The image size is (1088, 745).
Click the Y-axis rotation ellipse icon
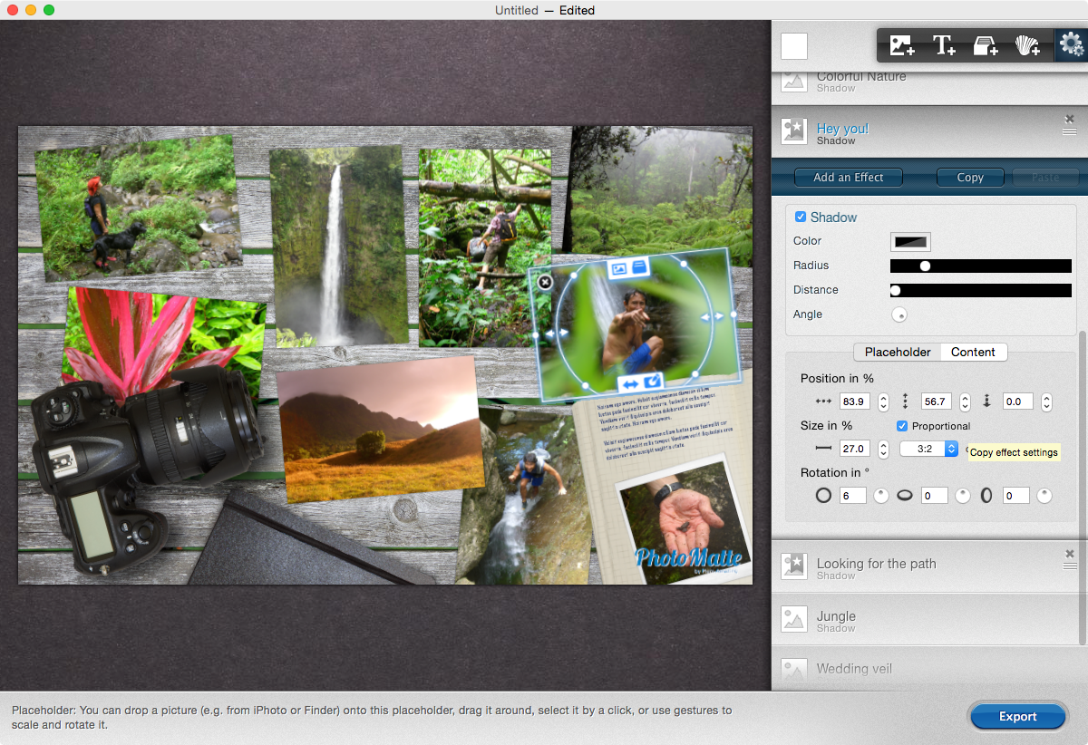986,496
